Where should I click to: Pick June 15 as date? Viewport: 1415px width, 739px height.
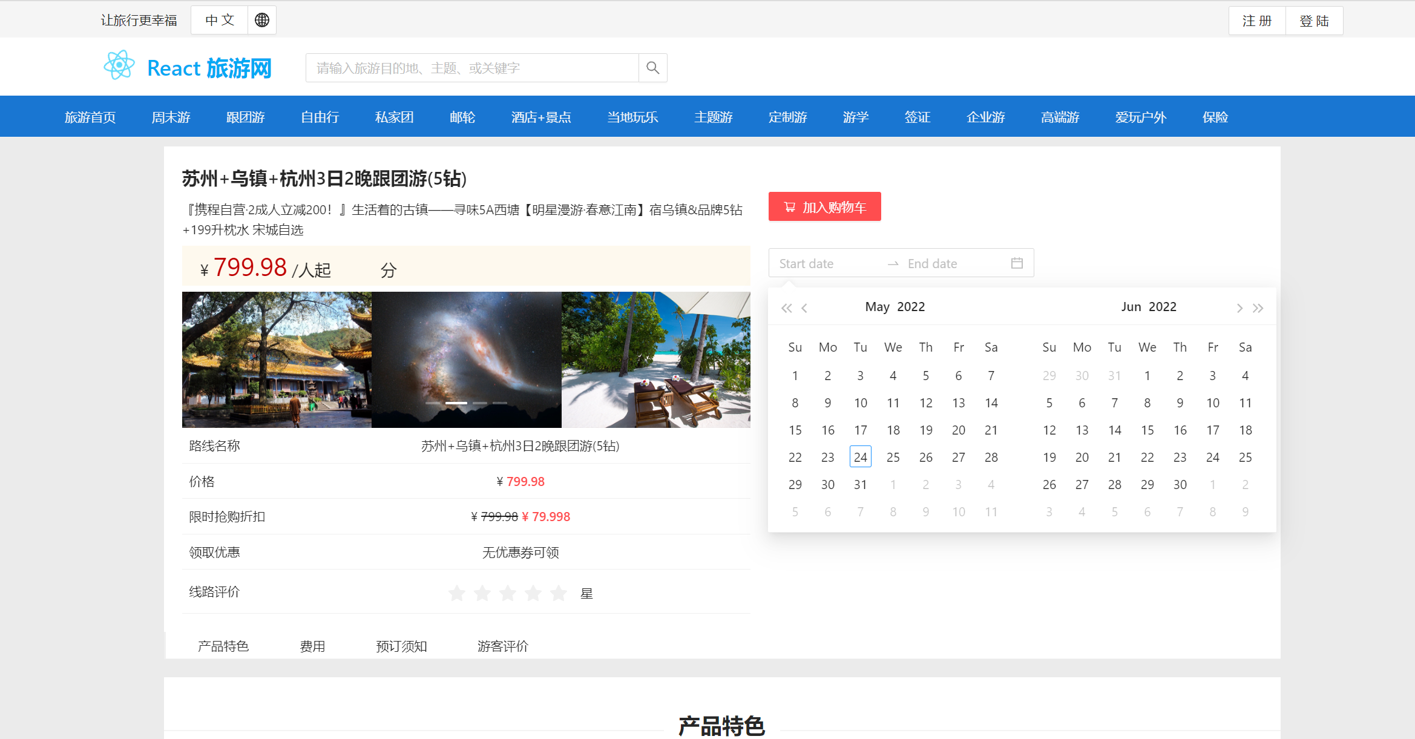click(1147, 430)
